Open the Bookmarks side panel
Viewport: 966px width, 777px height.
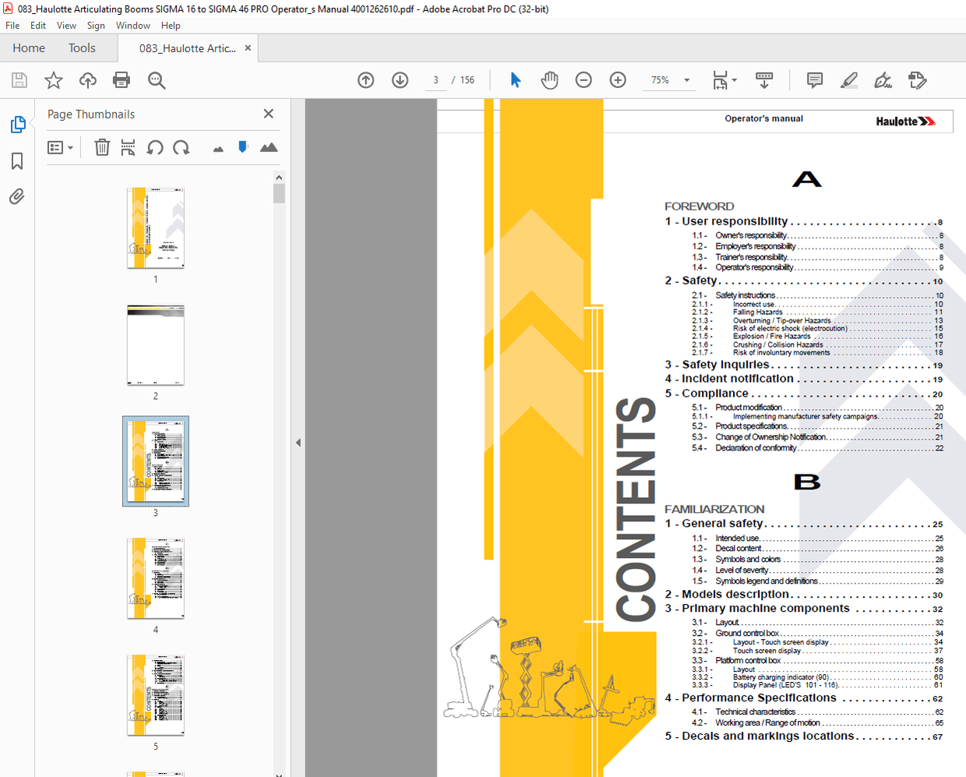pyautogui.click(x=17, y=161)
